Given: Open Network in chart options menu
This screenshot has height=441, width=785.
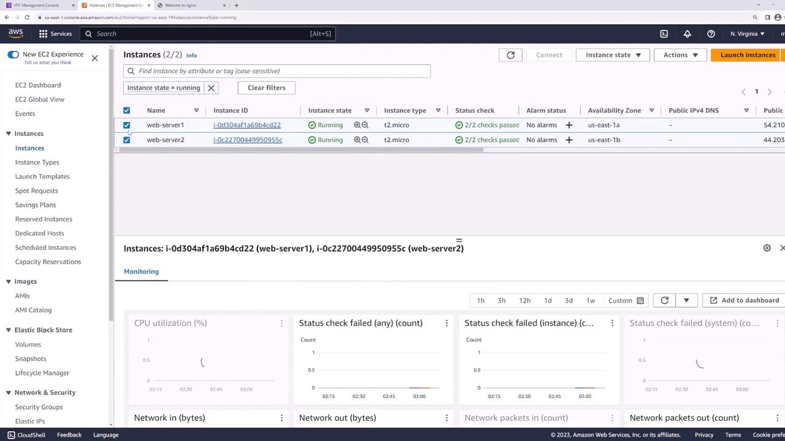Looking at the screenshot, I should click(x=281, y=418).
